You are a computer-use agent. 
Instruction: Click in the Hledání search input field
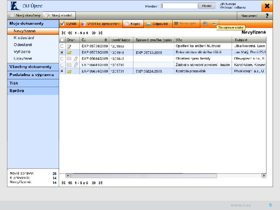pyautogui.click(x=179, y=6)
